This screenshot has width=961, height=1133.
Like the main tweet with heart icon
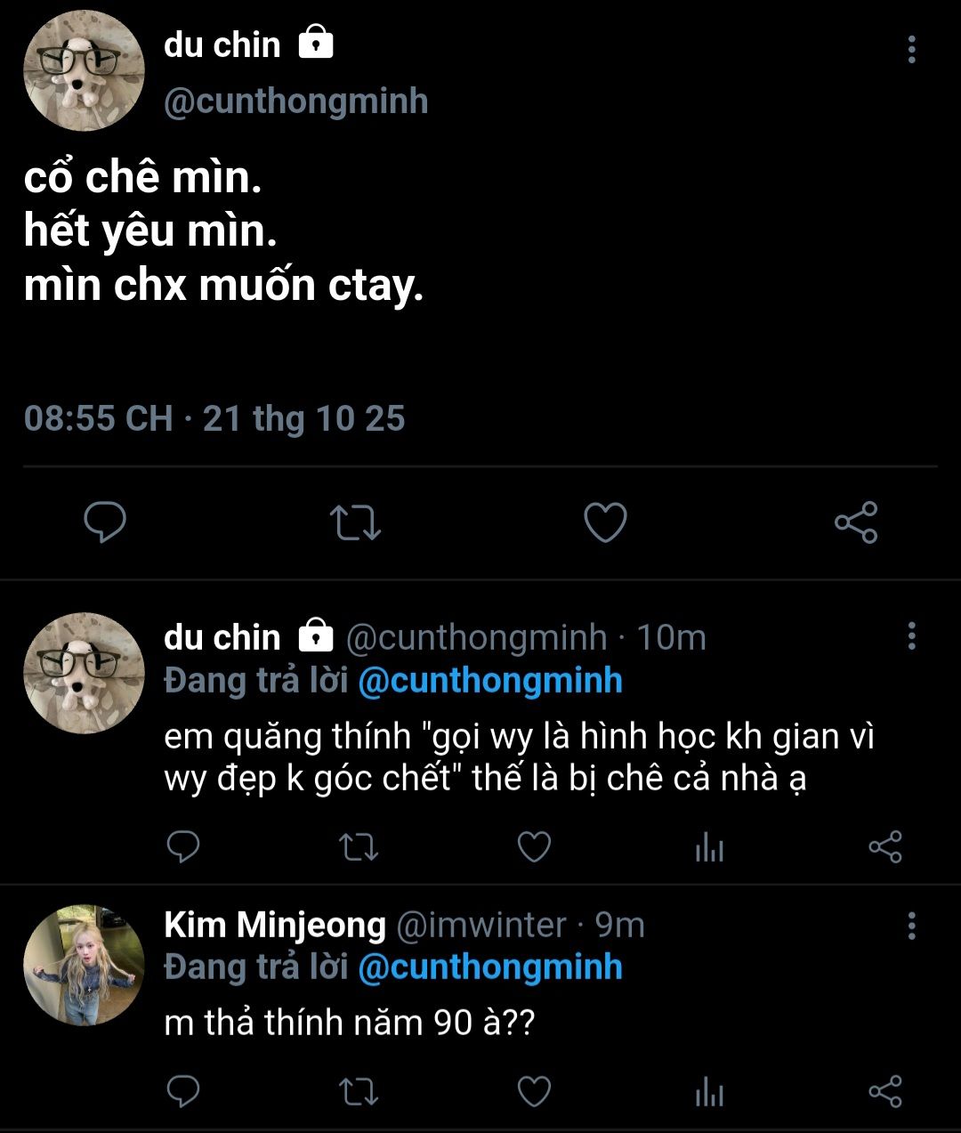point(605,522)
